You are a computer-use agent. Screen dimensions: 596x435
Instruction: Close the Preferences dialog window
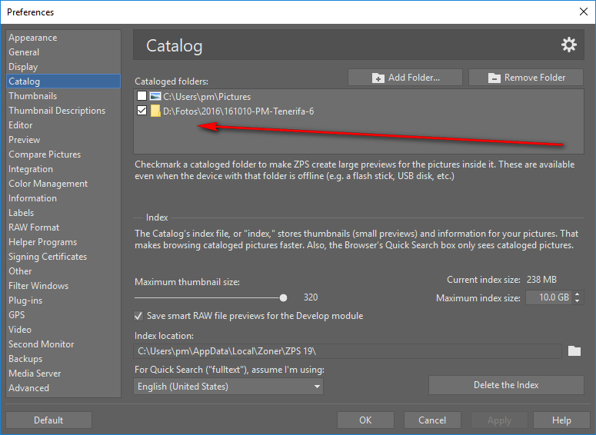pyautogui.click(x=584, y=12)
